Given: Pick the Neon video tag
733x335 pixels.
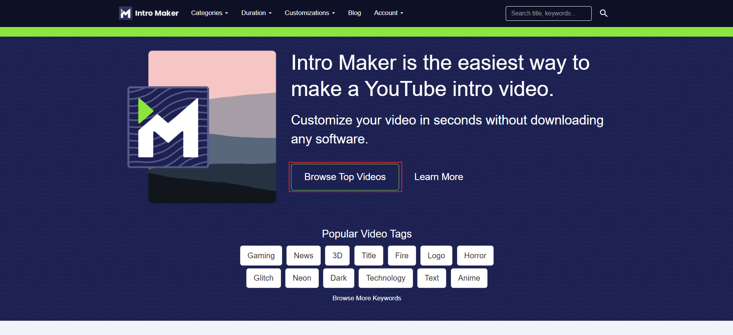Looking at the screenshot, I should [x=302, y=278].
